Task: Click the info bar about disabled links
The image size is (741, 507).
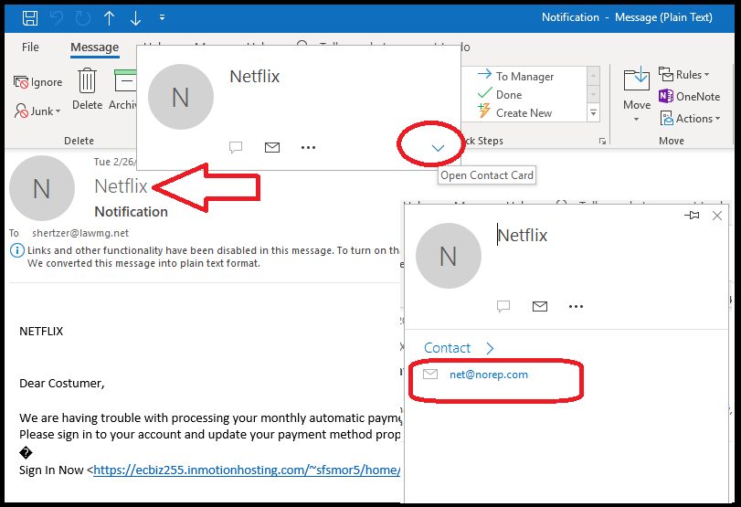Action: pyautogui.click(x=204, y=257)
